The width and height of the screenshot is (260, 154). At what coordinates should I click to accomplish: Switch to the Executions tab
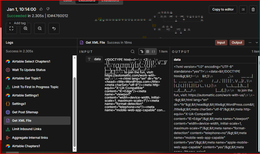tap(87, 1)
